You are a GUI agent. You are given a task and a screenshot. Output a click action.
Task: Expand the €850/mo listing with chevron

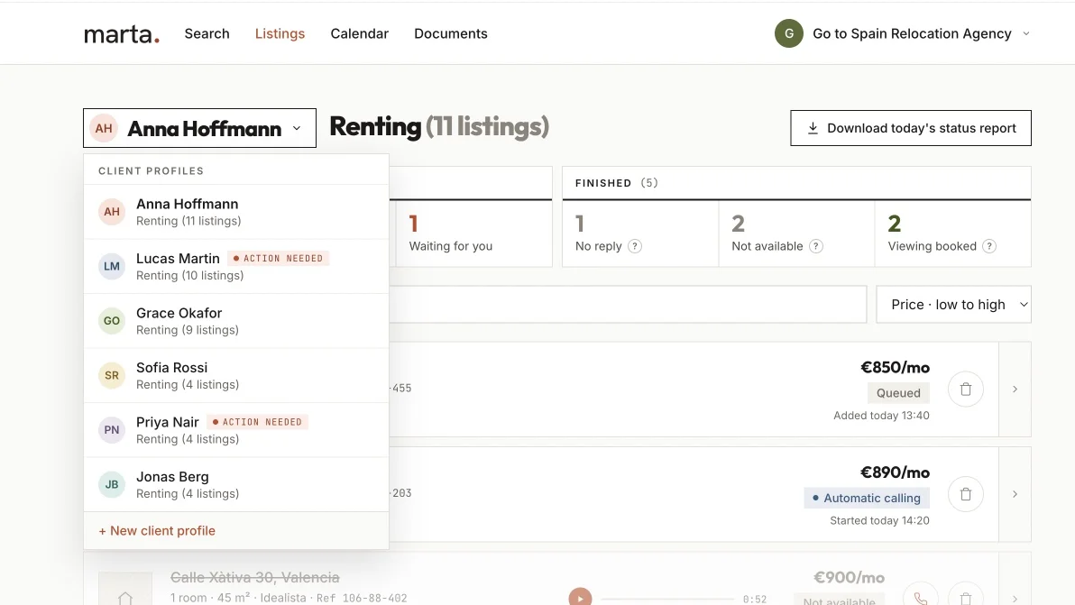click(x=1015, y=390)
